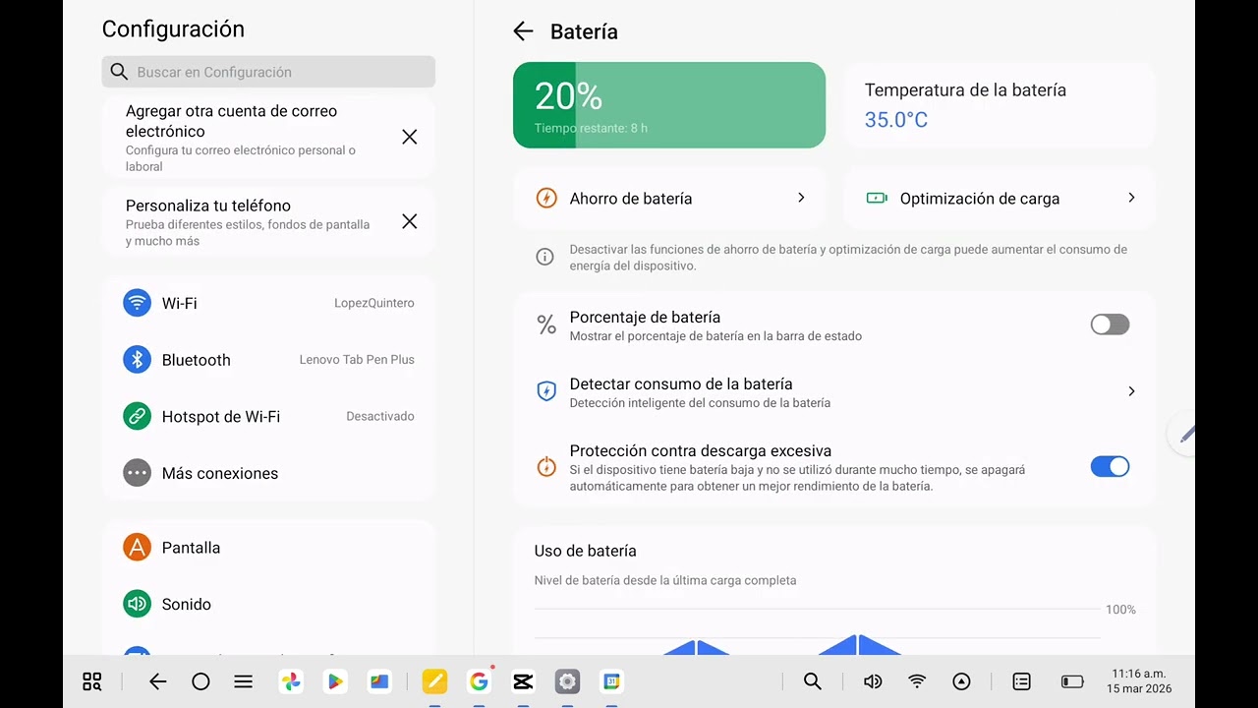
Task: Click the Sonido speaker icon in the sidebar
Action: (137, 604)
